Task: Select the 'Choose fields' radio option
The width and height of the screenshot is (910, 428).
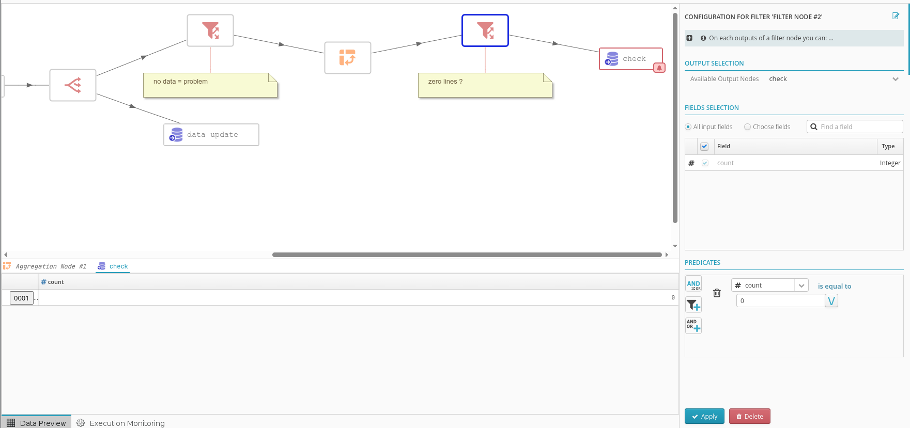Action: coord(747,127)
